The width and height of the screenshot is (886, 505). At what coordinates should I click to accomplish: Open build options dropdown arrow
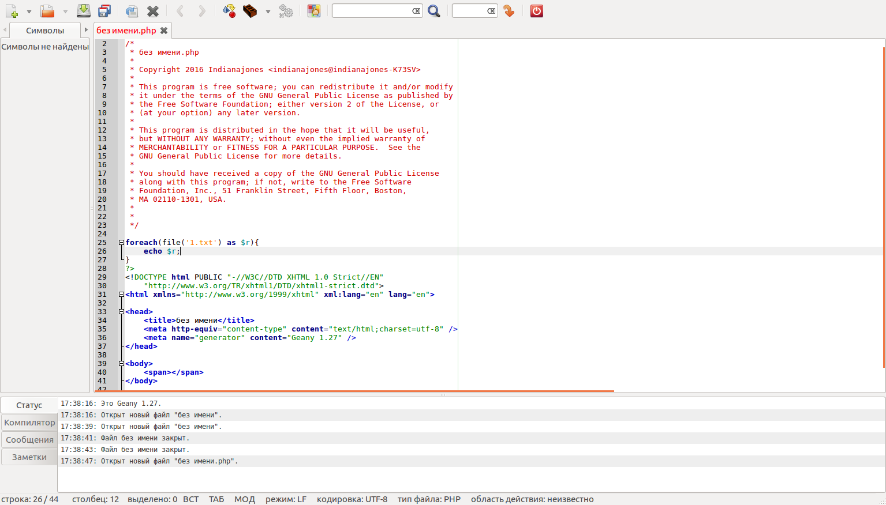268,12
